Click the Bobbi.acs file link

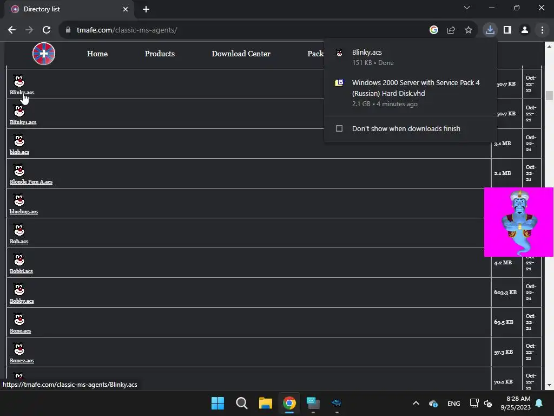pyautogui.click(x=21, y=271)
